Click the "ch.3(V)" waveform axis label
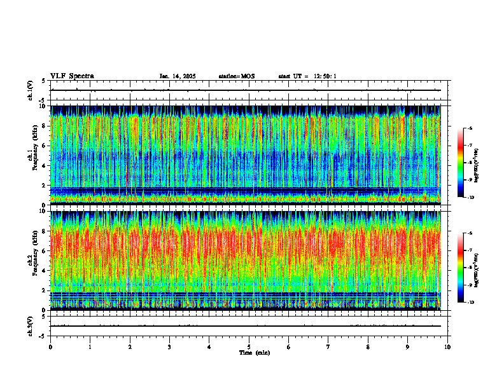Viewport: 504px width, 389px height. pyautogui.click(x=30, y=326)
